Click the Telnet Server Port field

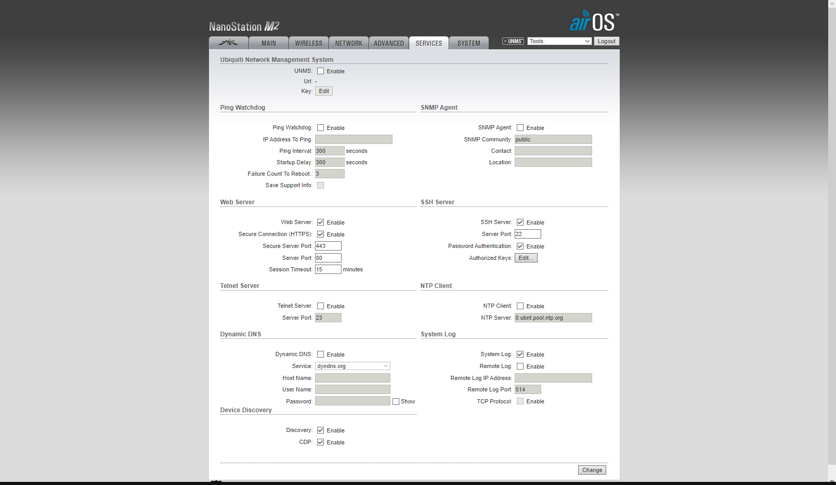[328, 318]
